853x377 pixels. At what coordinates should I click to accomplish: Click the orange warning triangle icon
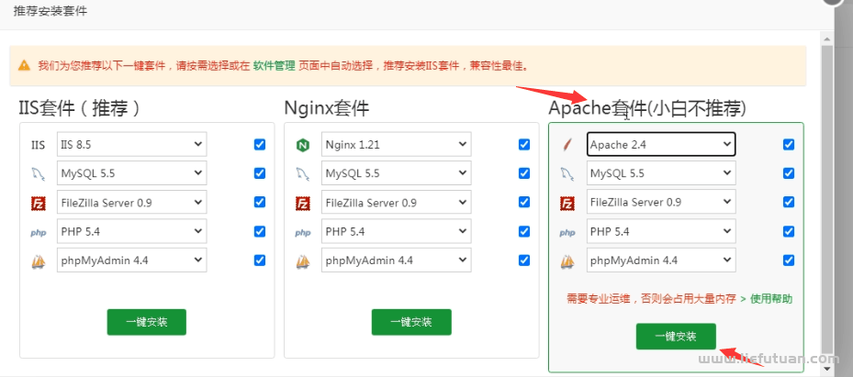click(x=24, y=65)
